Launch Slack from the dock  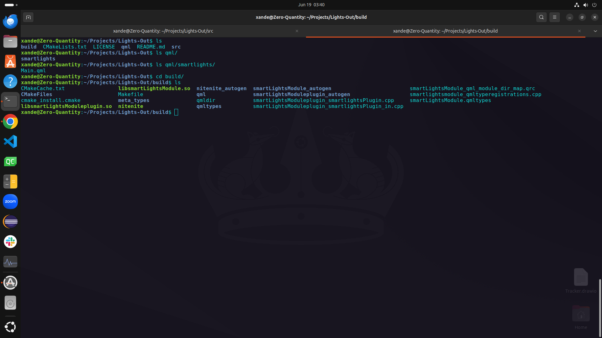[10, 242]
